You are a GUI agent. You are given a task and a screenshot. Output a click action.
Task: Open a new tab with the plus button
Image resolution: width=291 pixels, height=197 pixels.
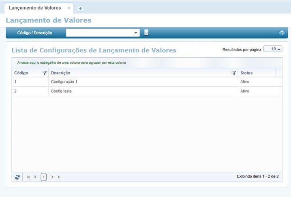click(80, 8)
